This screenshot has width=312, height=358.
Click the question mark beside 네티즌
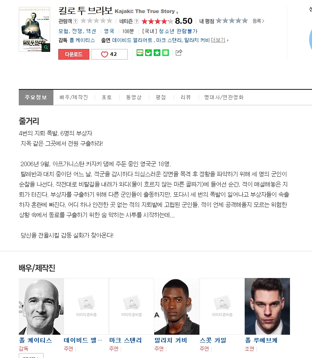(137, 21)
